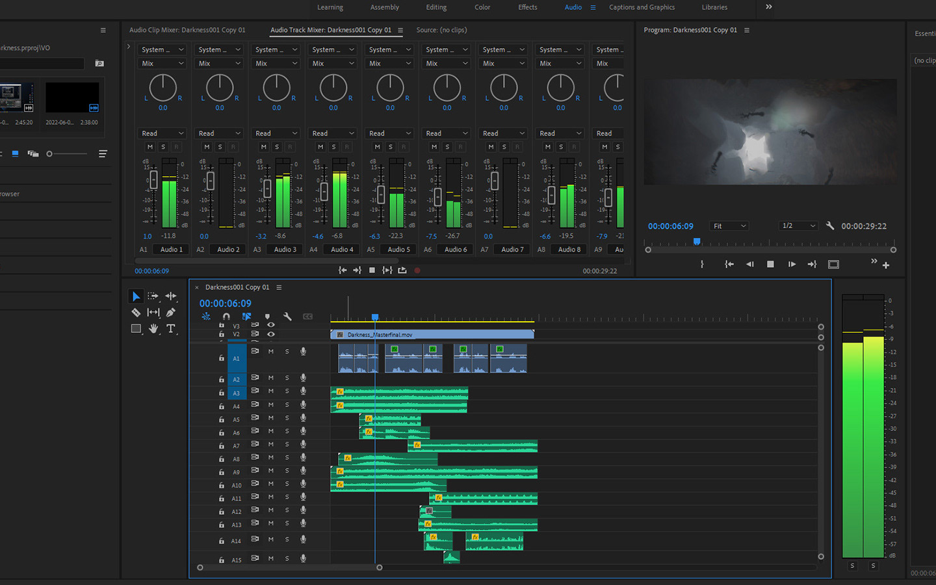Select the Pen tool
936x585 pixels.
click(170, 313)
